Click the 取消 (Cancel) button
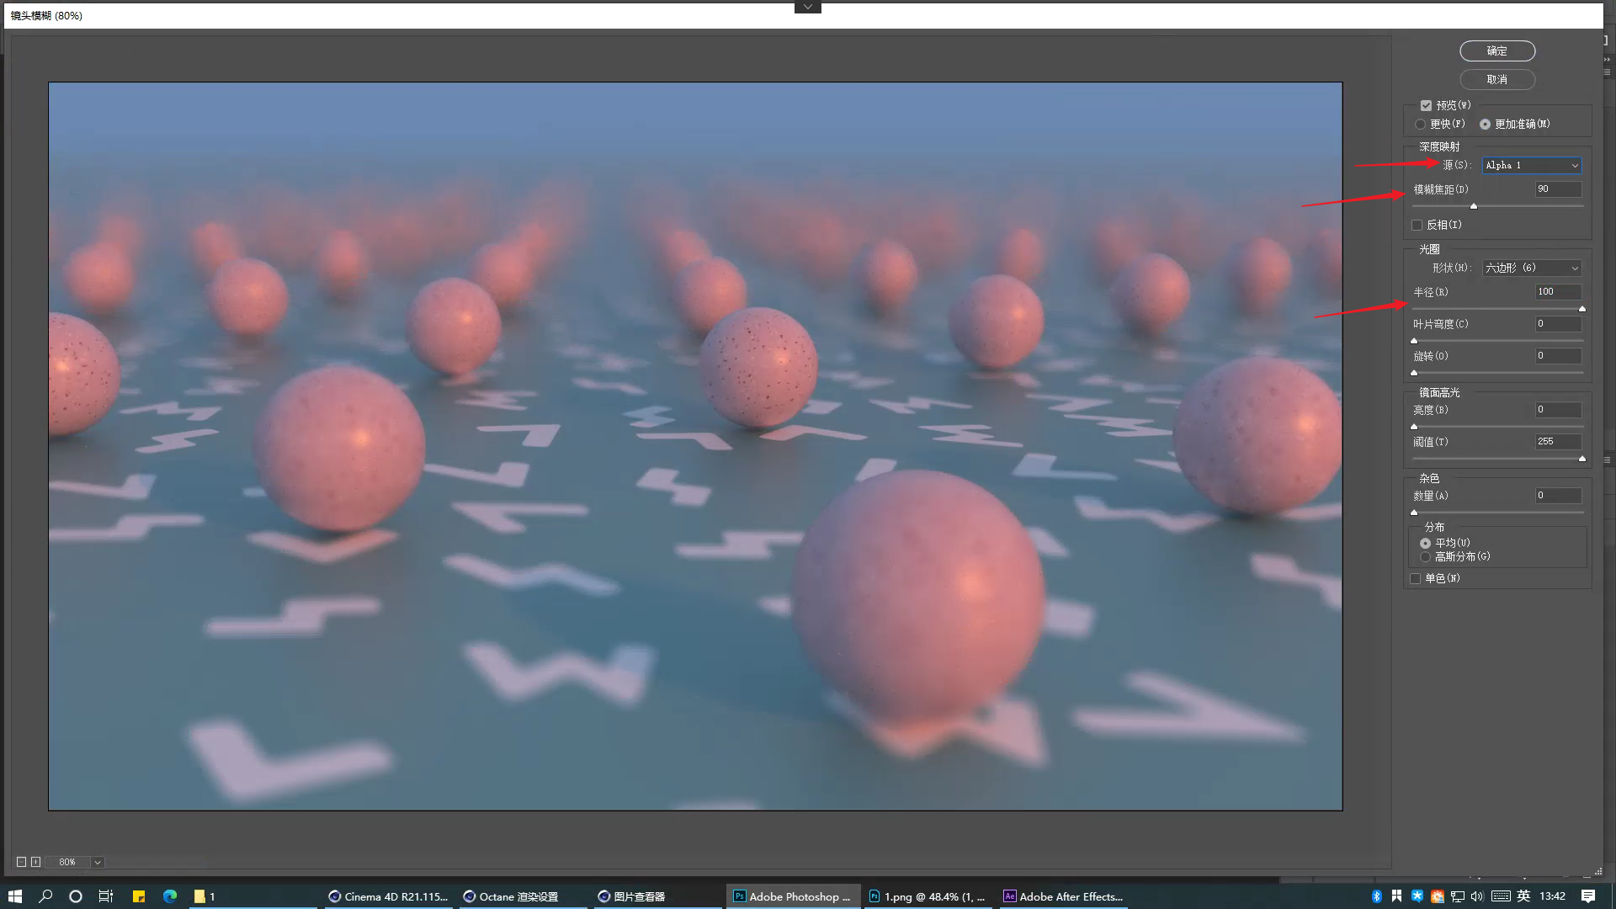The width and height of the screenshot is (1616, 909). pos(1497,80)
